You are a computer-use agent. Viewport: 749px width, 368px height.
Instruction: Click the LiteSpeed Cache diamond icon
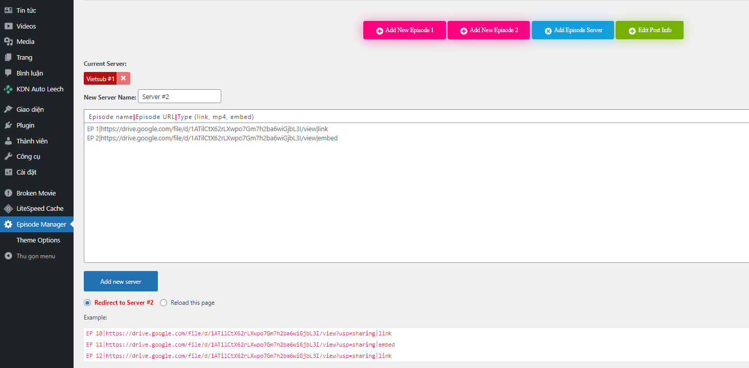point(8,208)
